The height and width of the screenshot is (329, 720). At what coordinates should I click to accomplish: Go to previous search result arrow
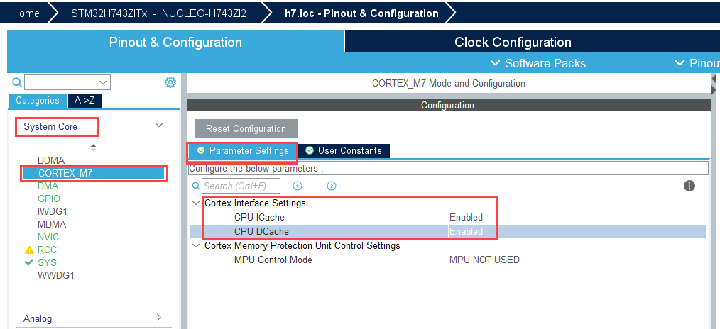tap(298, 186)
